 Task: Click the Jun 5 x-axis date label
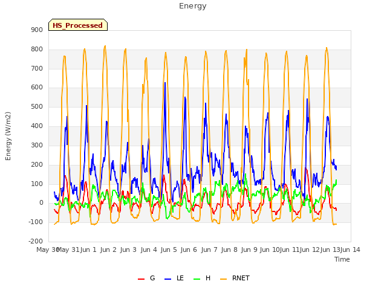pyautogui.click(x=169, y=250)
